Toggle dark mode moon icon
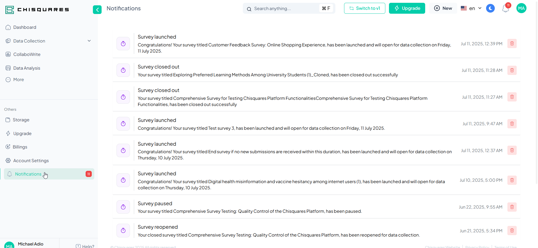The height and width of the screenshot is (248, 538). [x=490, y=8]
